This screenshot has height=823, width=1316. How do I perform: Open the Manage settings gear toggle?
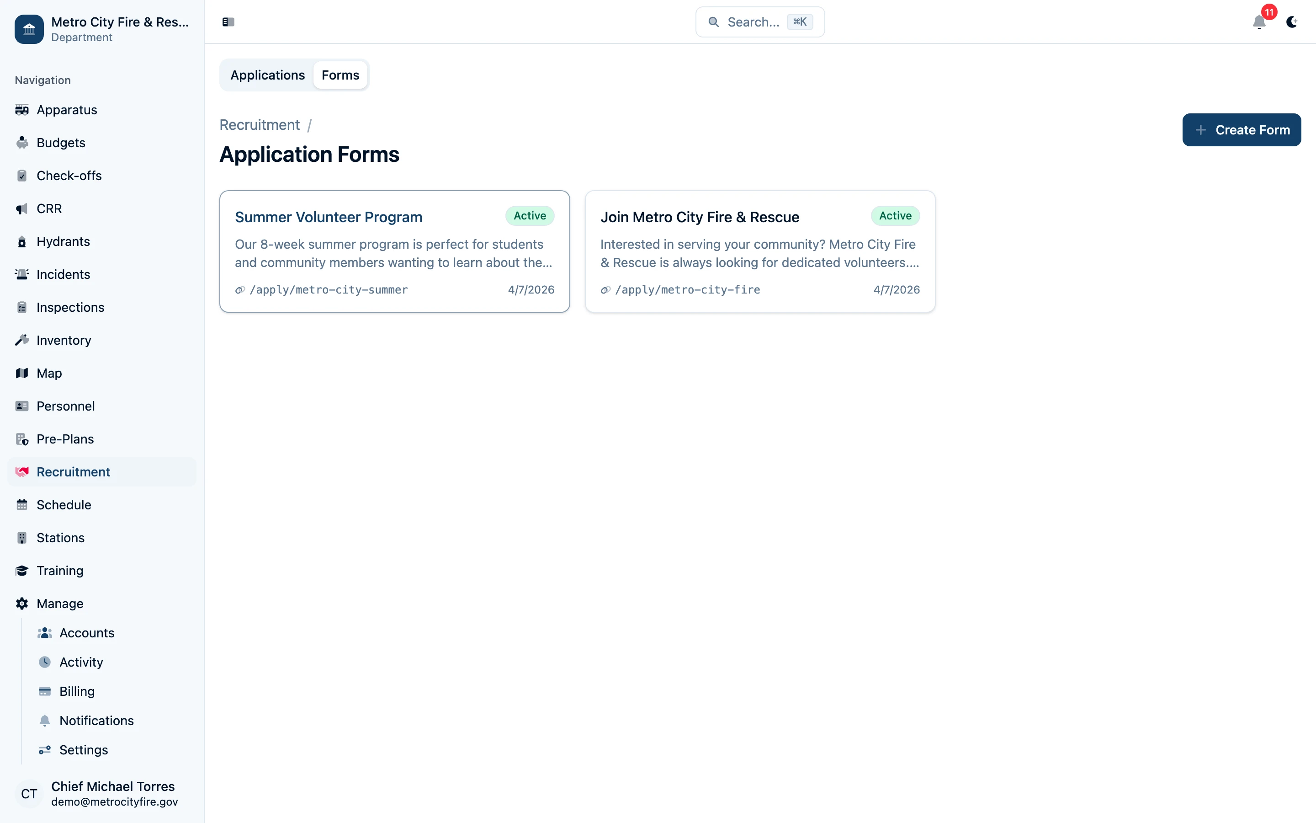22,603
